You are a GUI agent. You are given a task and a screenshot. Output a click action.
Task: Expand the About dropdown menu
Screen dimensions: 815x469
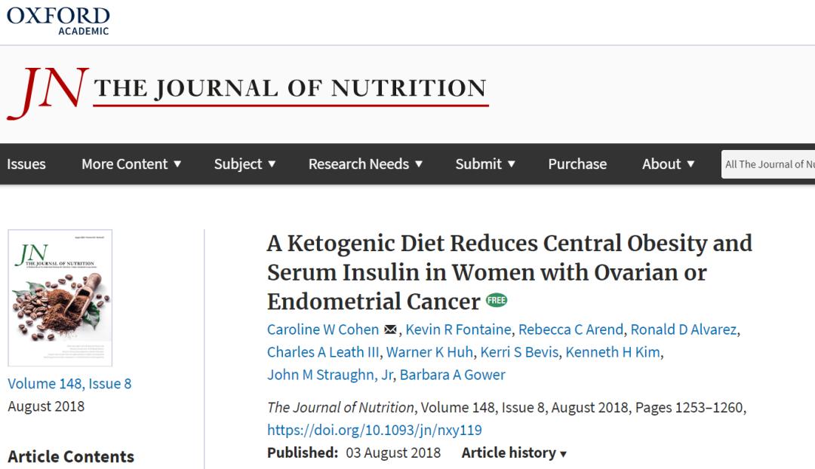coord(668,164)
